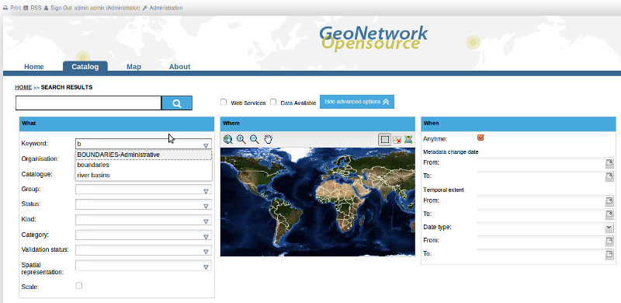This screenshot has width=621, height=303.
Task: Open calendar for Metadata change date To
Action: (609, 176)
